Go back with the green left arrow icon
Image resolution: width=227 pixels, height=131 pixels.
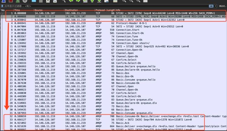tap(71, 1)
